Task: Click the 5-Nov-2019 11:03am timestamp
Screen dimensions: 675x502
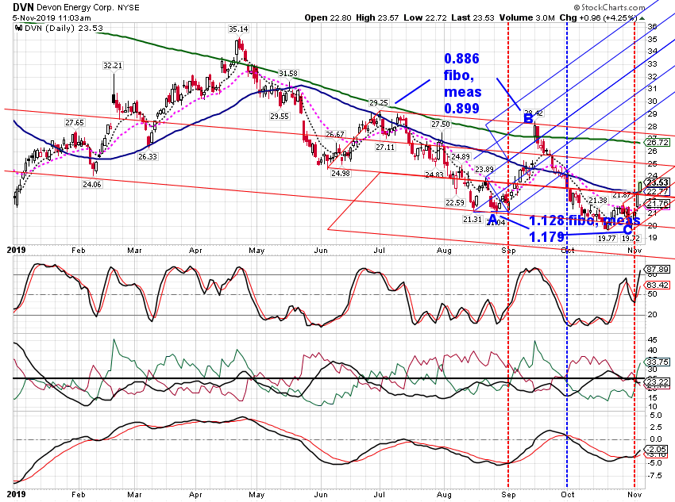Action: point(52,17)
